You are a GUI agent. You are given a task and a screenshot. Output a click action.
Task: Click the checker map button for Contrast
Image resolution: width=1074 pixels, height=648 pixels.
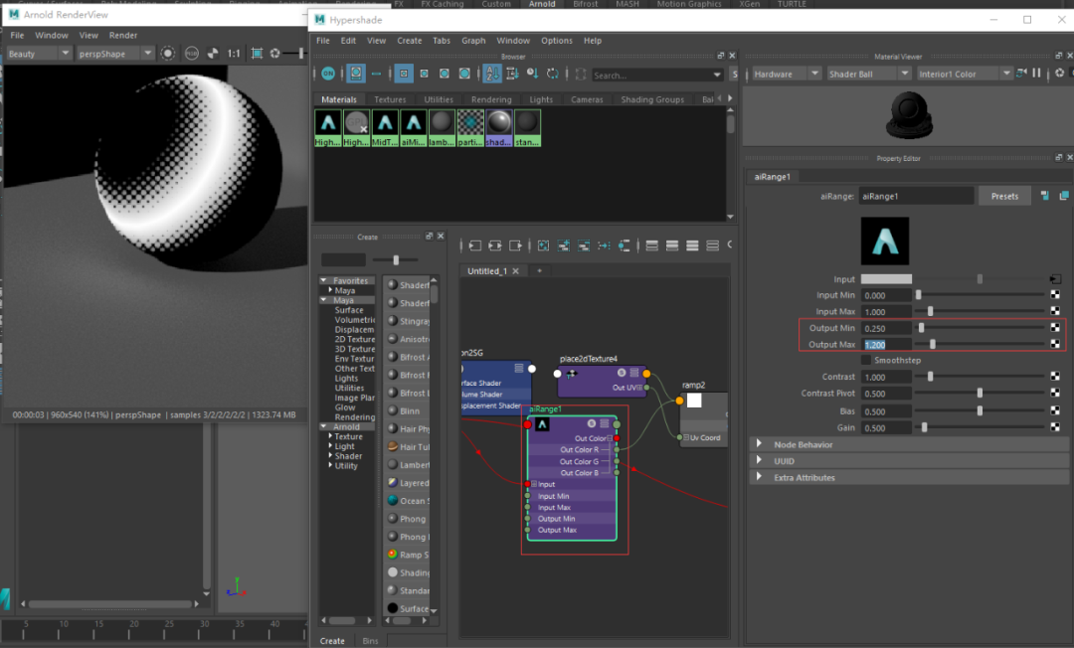tap(1055, 377)
